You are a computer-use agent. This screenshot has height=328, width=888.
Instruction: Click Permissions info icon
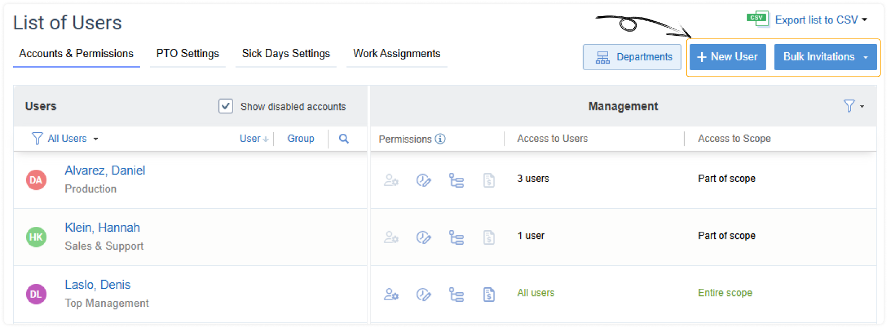440,139
